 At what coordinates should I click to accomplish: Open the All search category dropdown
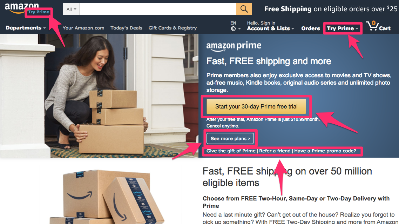click(x=71, y=9)
